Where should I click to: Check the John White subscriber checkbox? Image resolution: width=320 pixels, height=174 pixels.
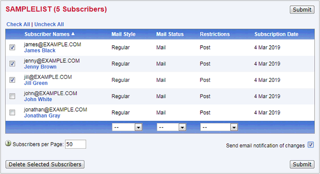pyautogui.click(x=12, y=96)
